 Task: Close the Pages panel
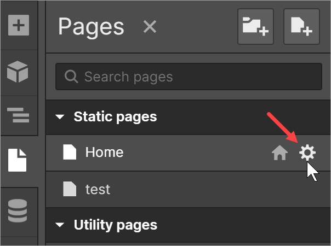tap(150, 27)
